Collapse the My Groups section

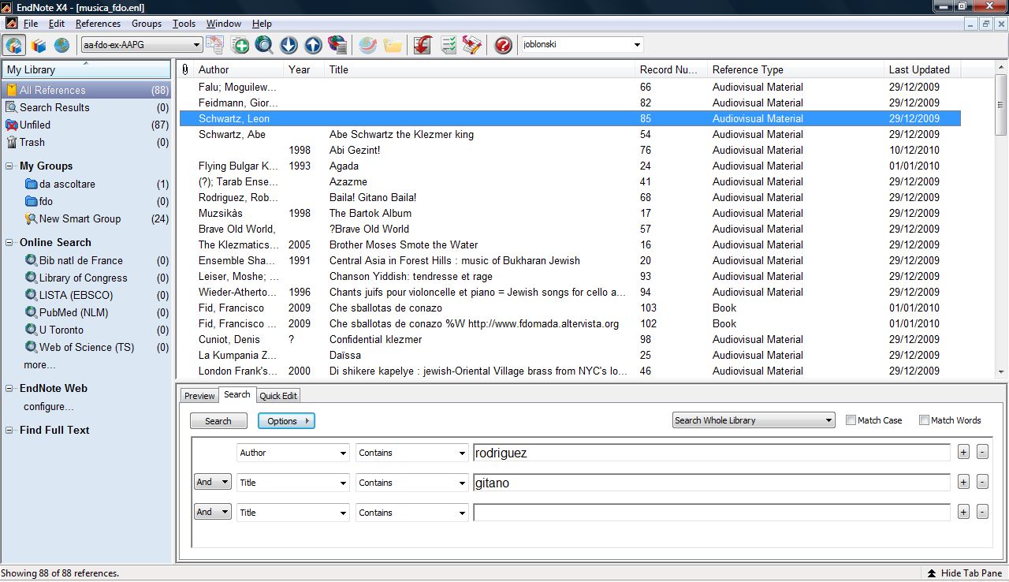click(9, 166)
